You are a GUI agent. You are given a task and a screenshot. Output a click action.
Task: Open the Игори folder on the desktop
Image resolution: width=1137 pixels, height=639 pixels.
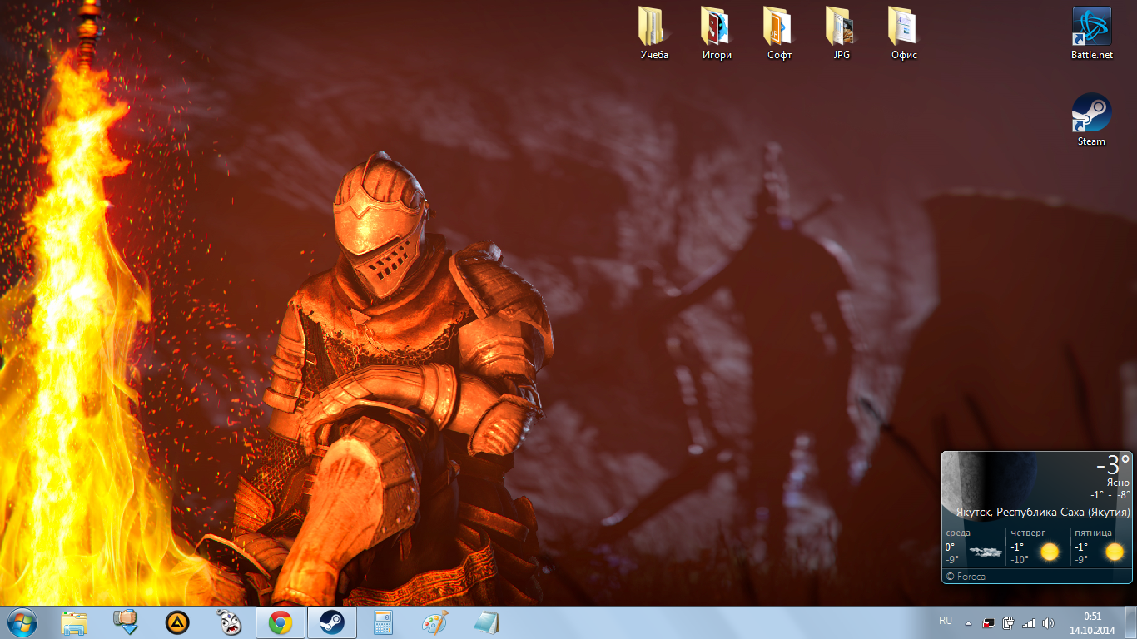[x=717, y=33]
